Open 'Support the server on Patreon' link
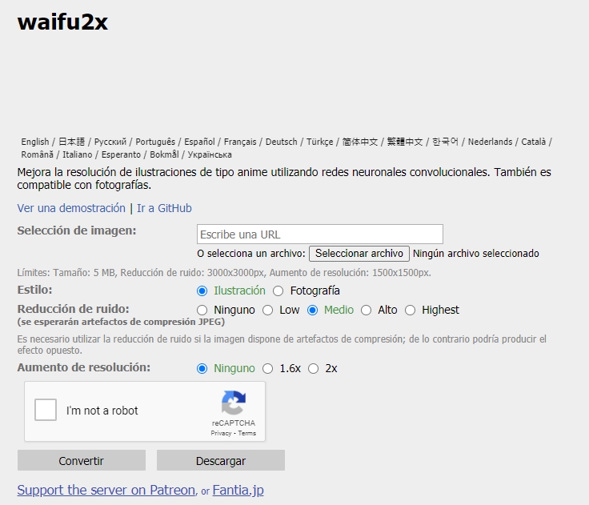The height and width of the screenshot is (505, 589). pos(106,490)
